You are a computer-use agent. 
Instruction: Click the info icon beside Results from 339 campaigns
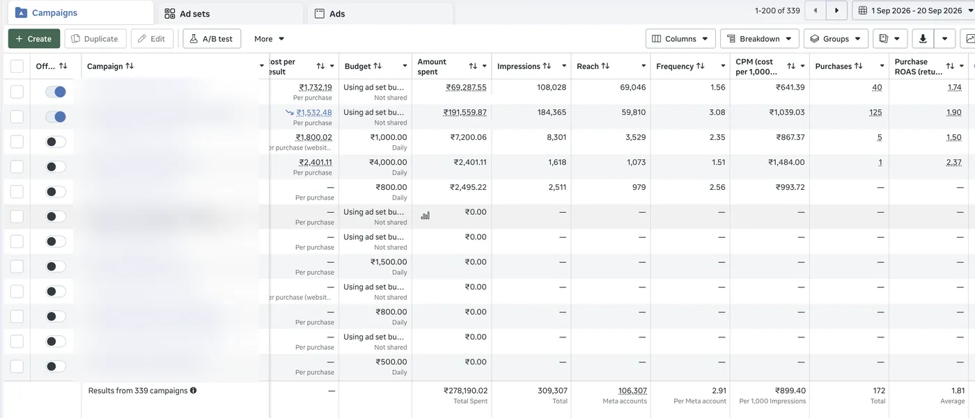click(194, 391)
